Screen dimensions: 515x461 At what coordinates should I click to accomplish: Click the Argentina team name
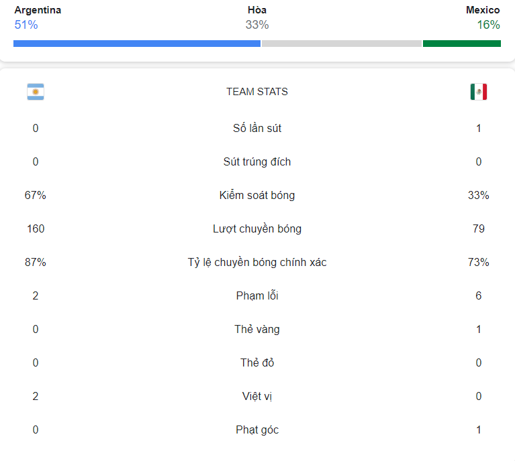click(38, 10)
